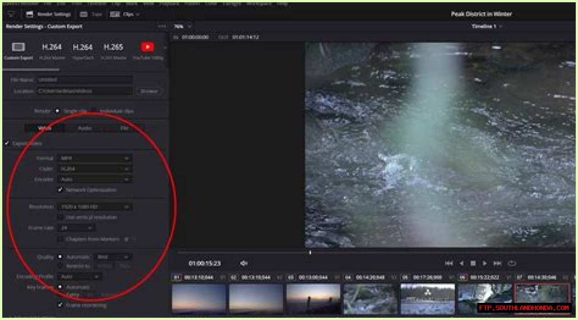Toggle loop playback icon
578x320 pixels.
(512, 263)
